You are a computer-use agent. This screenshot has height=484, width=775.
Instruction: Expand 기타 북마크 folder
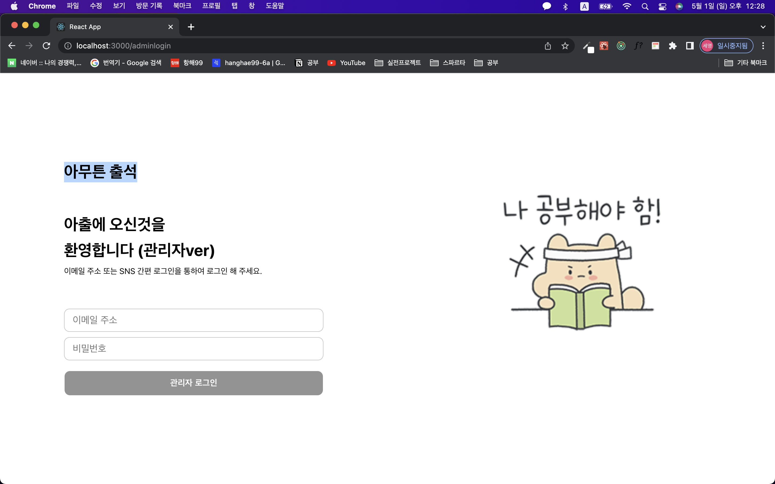746,63
